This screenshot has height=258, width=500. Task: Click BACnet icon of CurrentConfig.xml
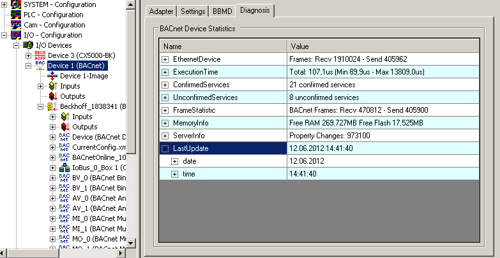tap(64, 147)
